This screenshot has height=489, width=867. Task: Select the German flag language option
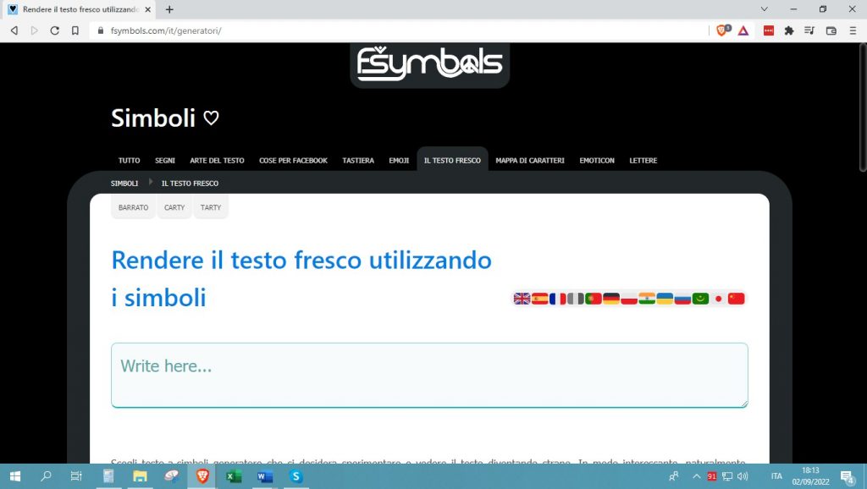[x=611, y=299]
